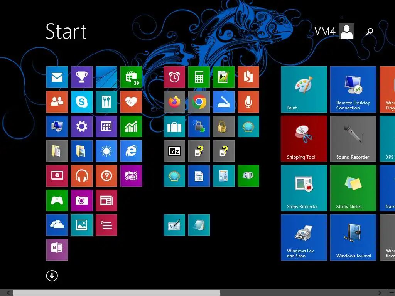Click the horizontal scrollbar thumb
Image resolution: width=395 pixels, height=296 pixels.
coord(116,293)
